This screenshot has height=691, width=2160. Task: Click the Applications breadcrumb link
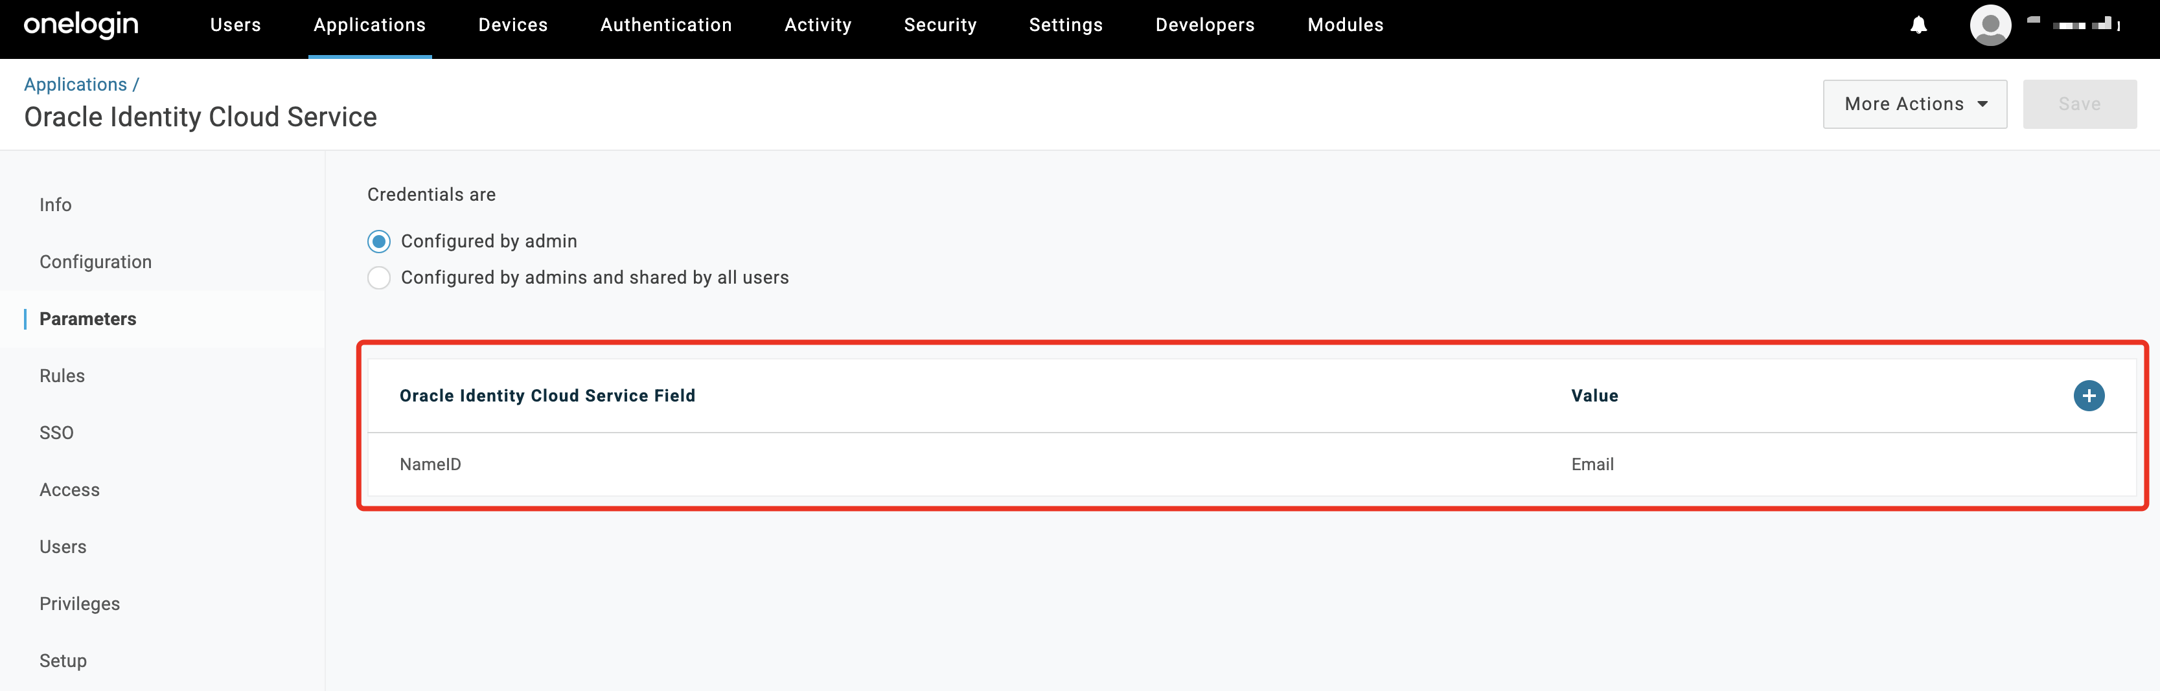(75, 85)
